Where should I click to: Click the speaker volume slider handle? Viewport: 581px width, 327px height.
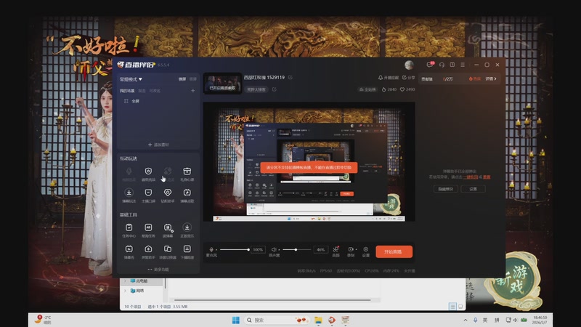[x=296, y=249]
